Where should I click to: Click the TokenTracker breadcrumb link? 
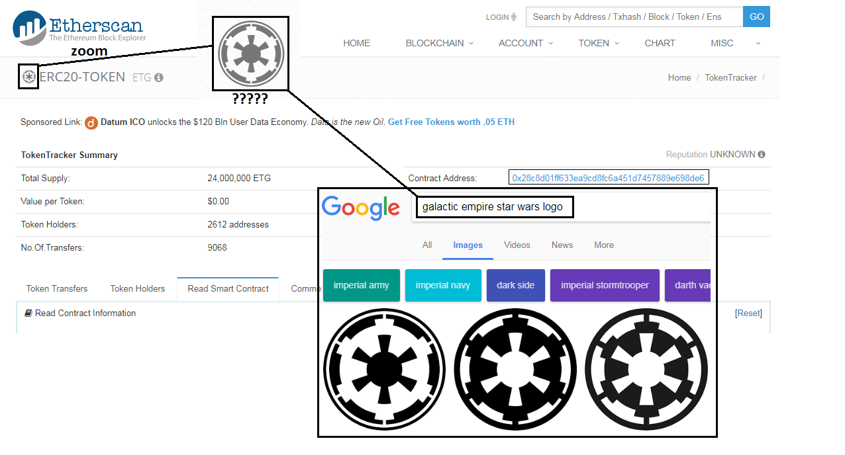point(730,77)
